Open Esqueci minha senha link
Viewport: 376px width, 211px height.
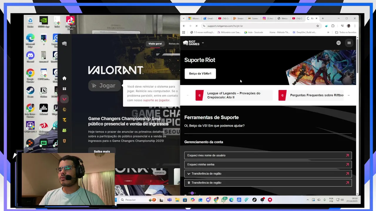268,164
